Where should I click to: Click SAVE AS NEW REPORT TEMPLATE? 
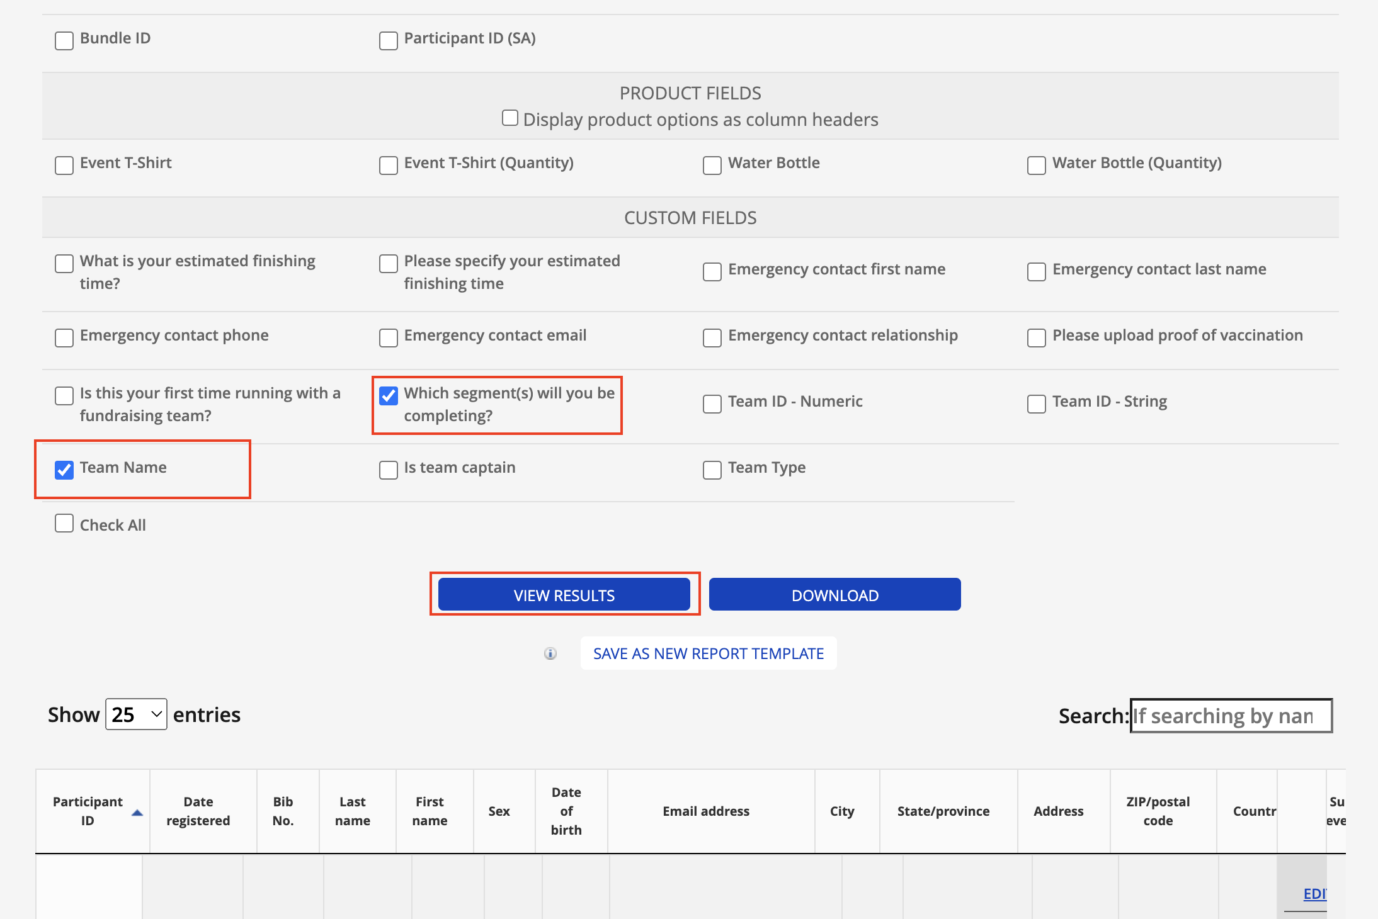[708, 653]
